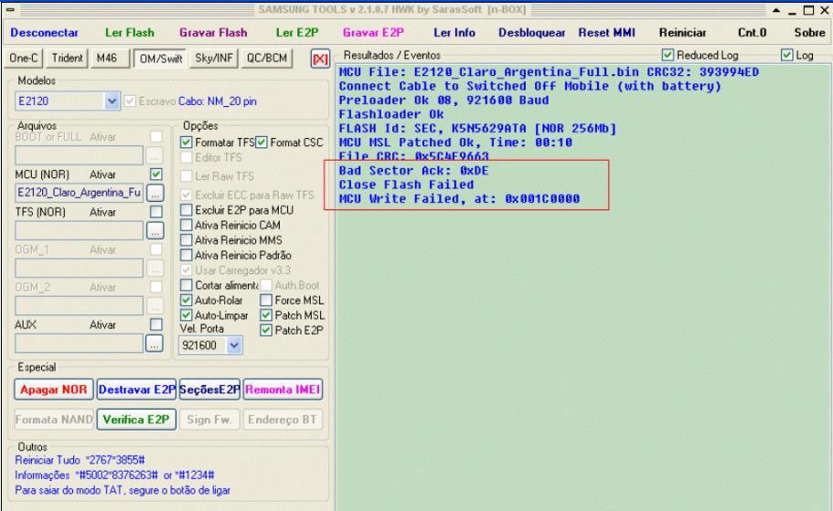
Task: Switch to One-C tab
Action: pyautogui.click(x=24, y=58)
